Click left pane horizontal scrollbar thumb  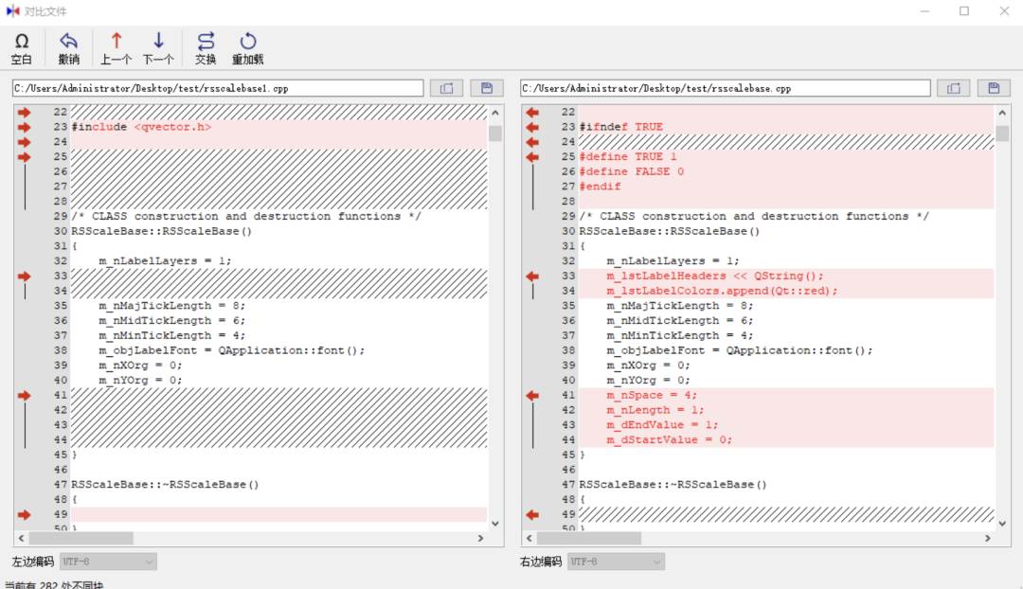pos(81,538)
